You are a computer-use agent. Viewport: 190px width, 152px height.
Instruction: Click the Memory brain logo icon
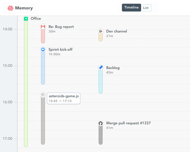click(x=11, y=8)
